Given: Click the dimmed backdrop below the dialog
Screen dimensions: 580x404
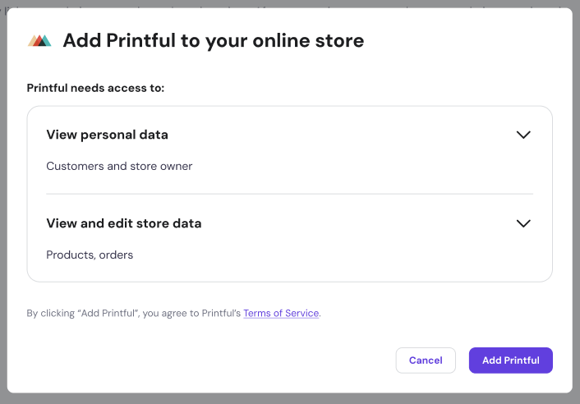Looking at the screenshot, I should (289, 399).
